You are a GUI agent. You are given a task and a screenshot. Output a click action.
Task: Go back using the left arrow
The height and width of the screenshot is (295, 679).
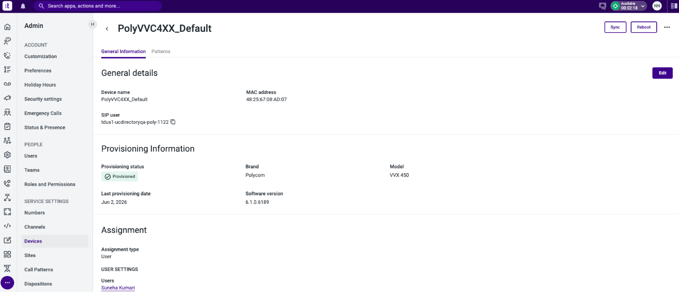click(x=107, y=29)
